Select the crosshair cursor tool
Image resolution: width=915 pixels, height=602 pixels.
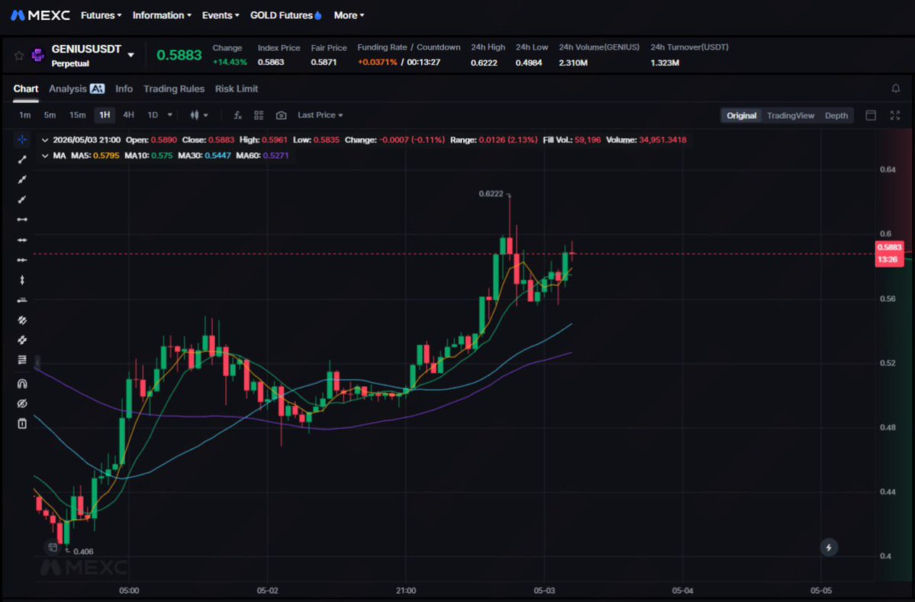click(x=22, y=140)
